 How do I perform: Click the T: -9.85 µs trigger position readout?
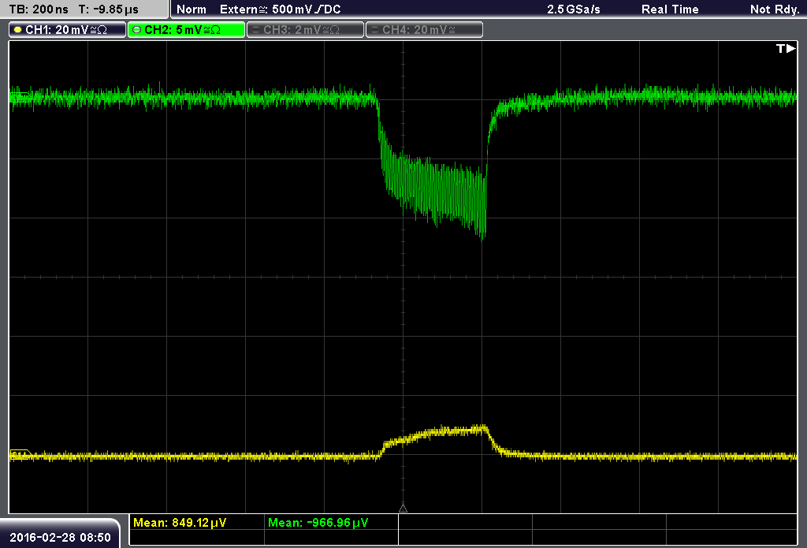(108, 9)
